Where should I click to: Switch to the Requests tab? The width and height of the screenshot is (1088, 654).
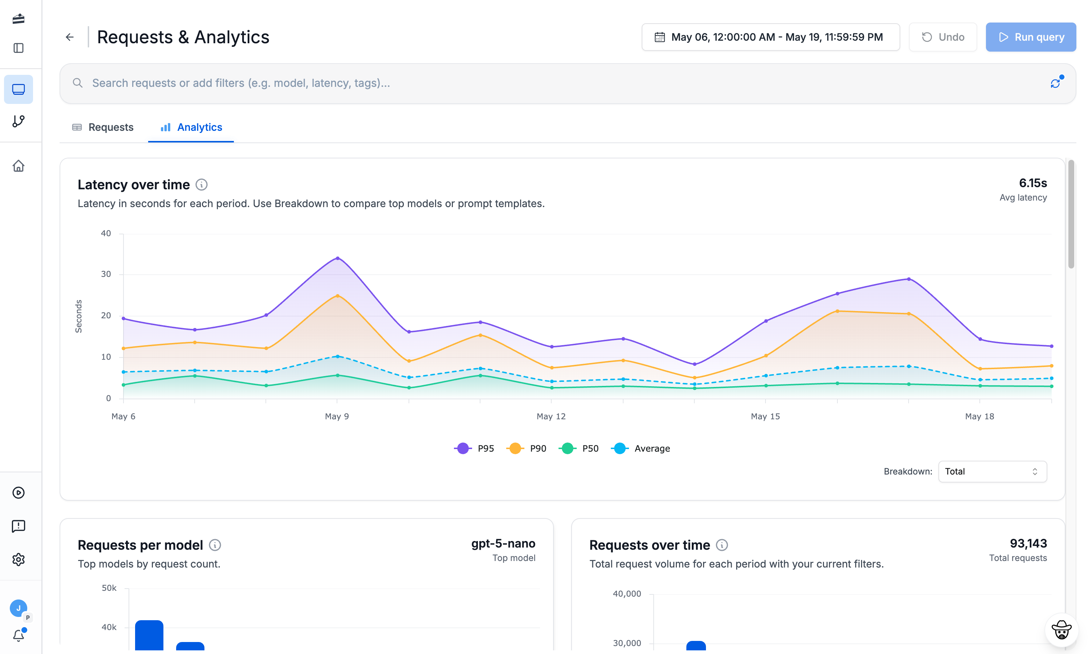[103, 128]
